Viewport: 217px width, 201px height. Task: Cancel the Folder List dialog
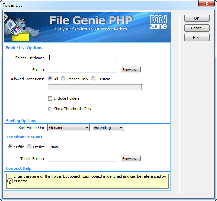(197, 28)
